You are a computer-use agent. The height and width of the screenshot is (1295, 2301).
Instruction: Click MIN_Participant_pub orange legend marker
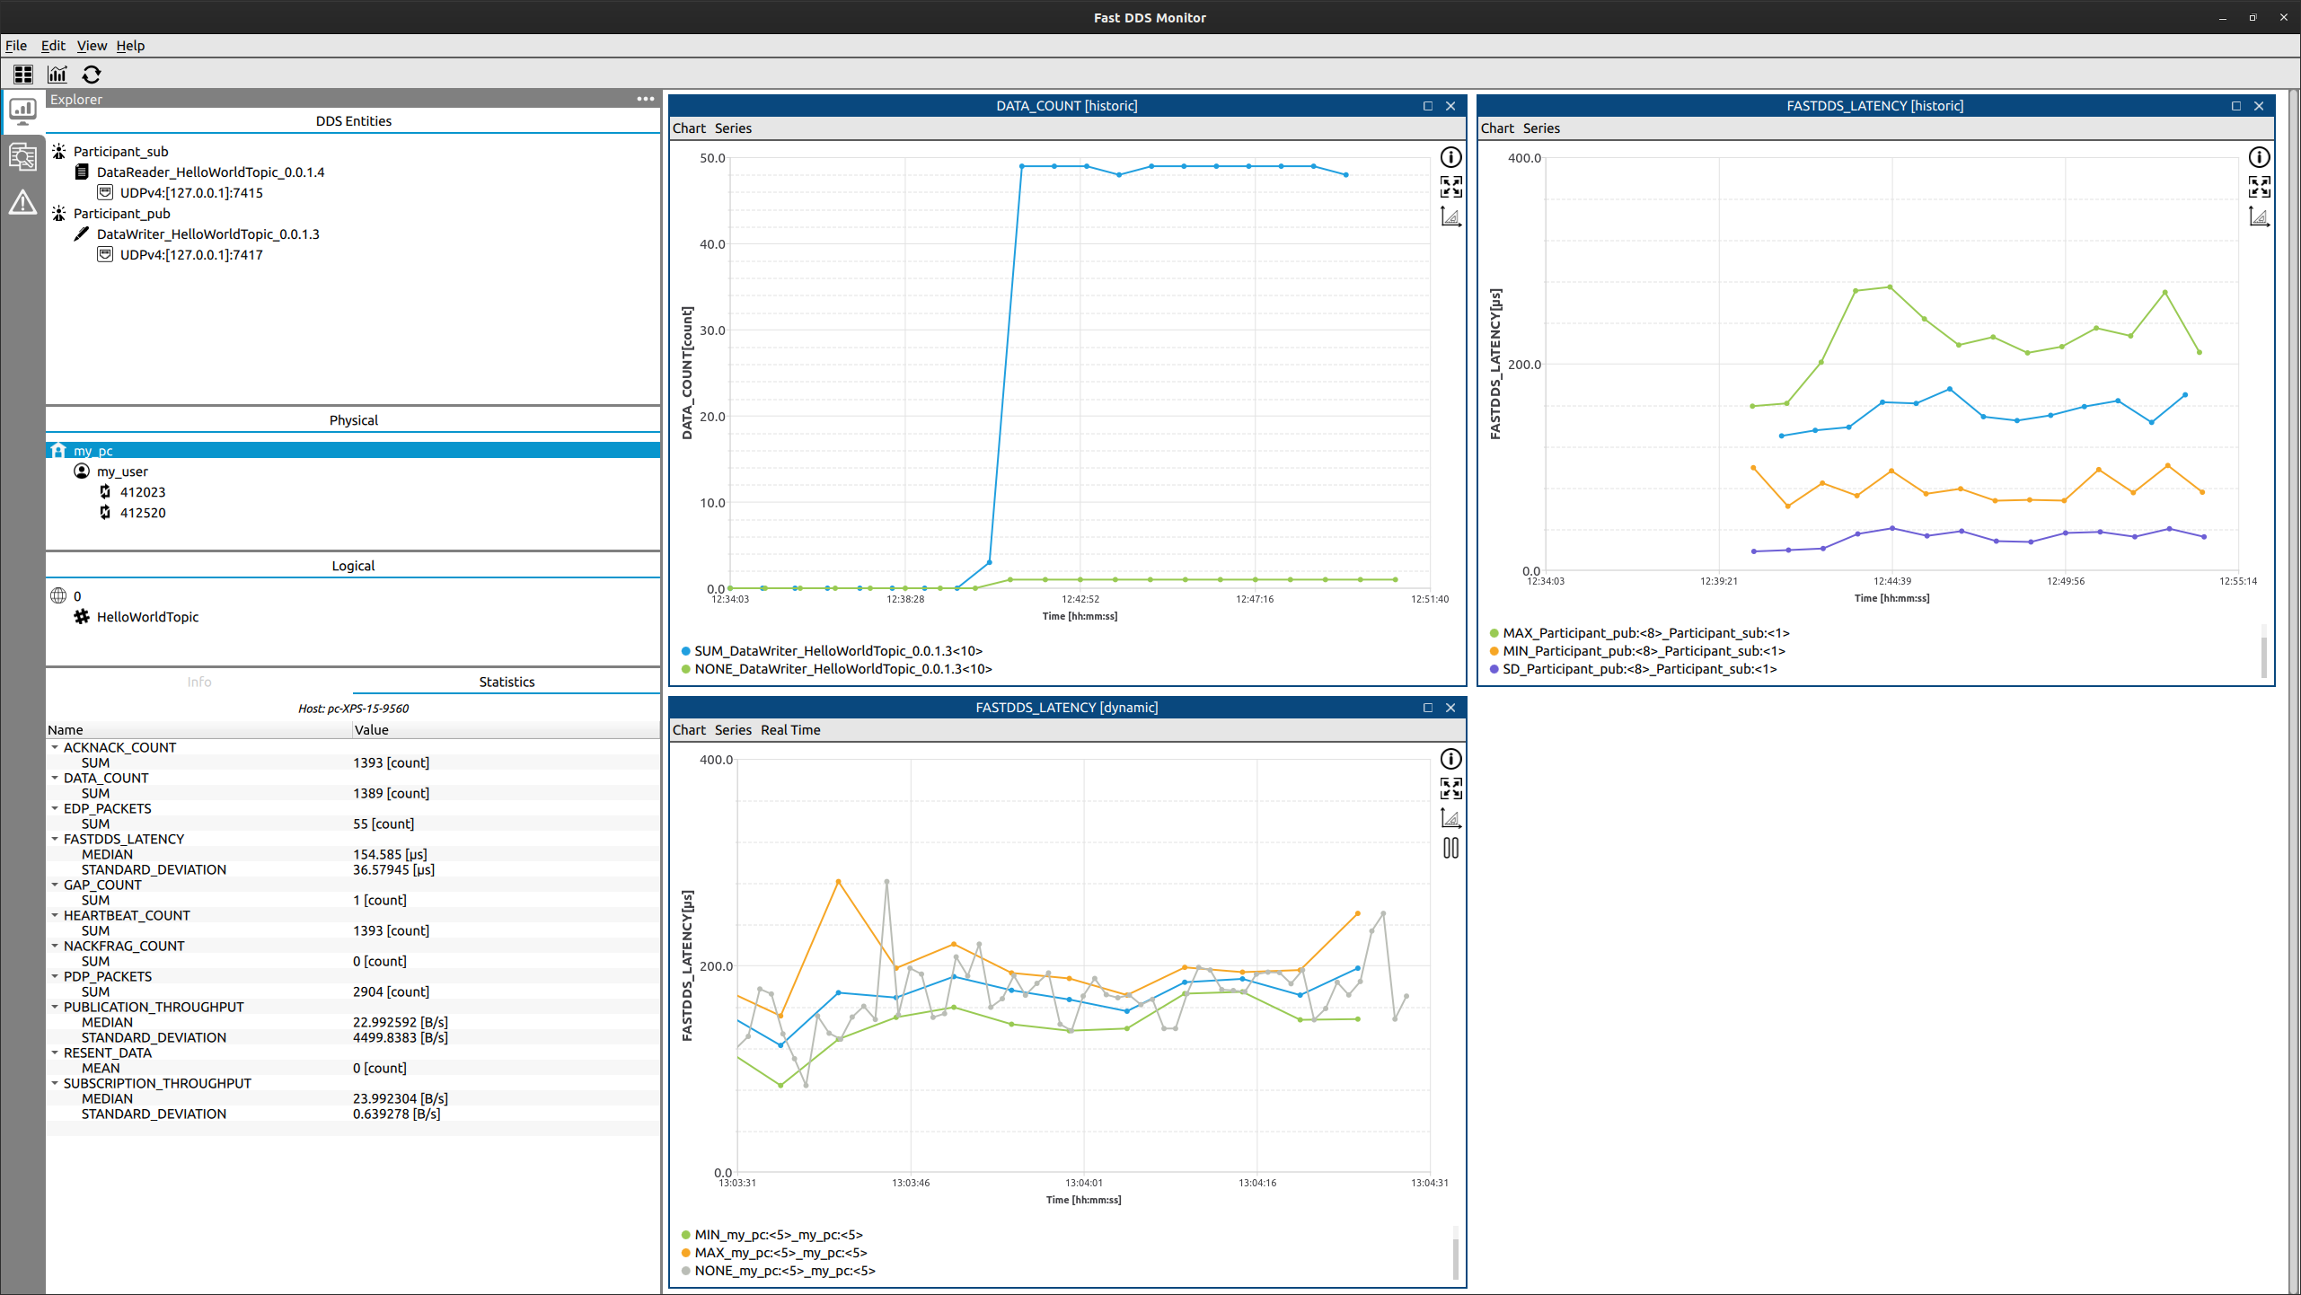(1494, 651)
